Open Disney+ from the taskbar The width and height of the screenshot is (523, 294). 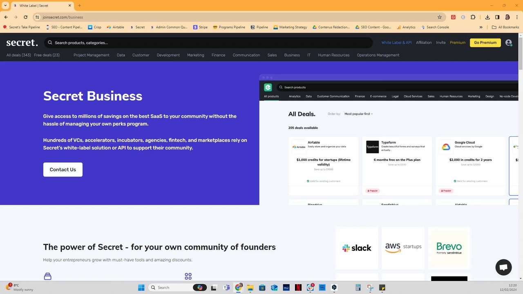coord(286,287)
